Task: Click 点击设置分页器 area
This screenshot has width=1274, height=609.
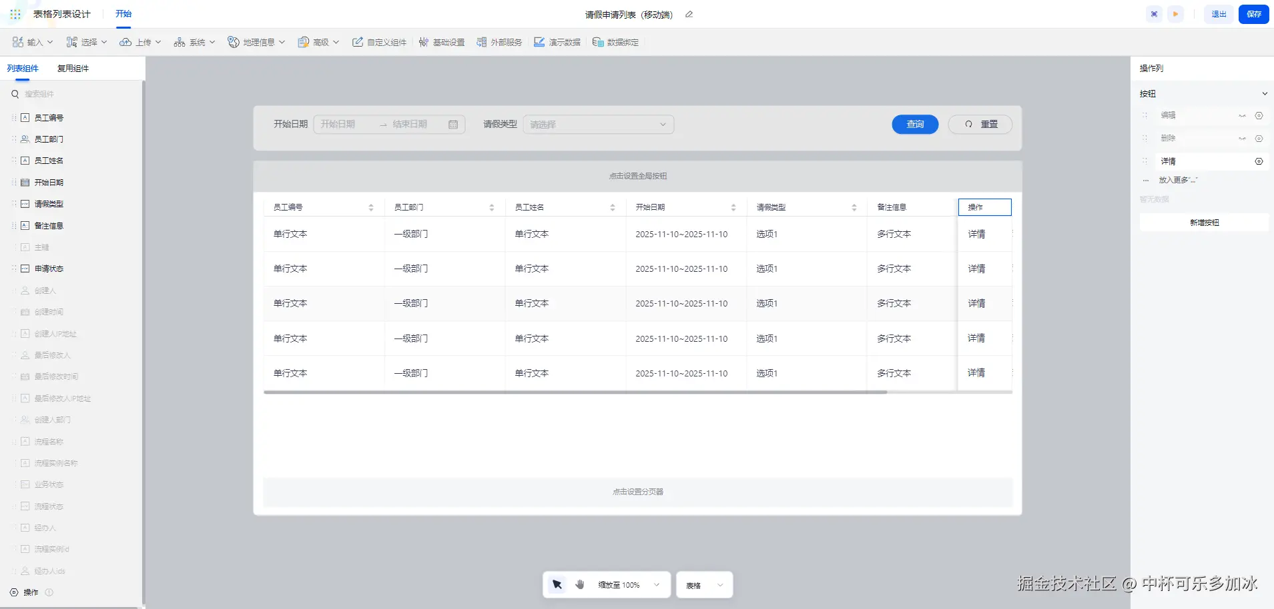Action: (x=637, y=492)
